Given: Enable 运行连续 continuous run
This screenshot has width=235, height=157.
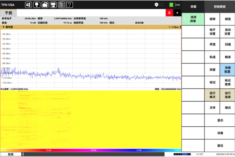Looking at the screenshot, I should [x=227, y=95].
